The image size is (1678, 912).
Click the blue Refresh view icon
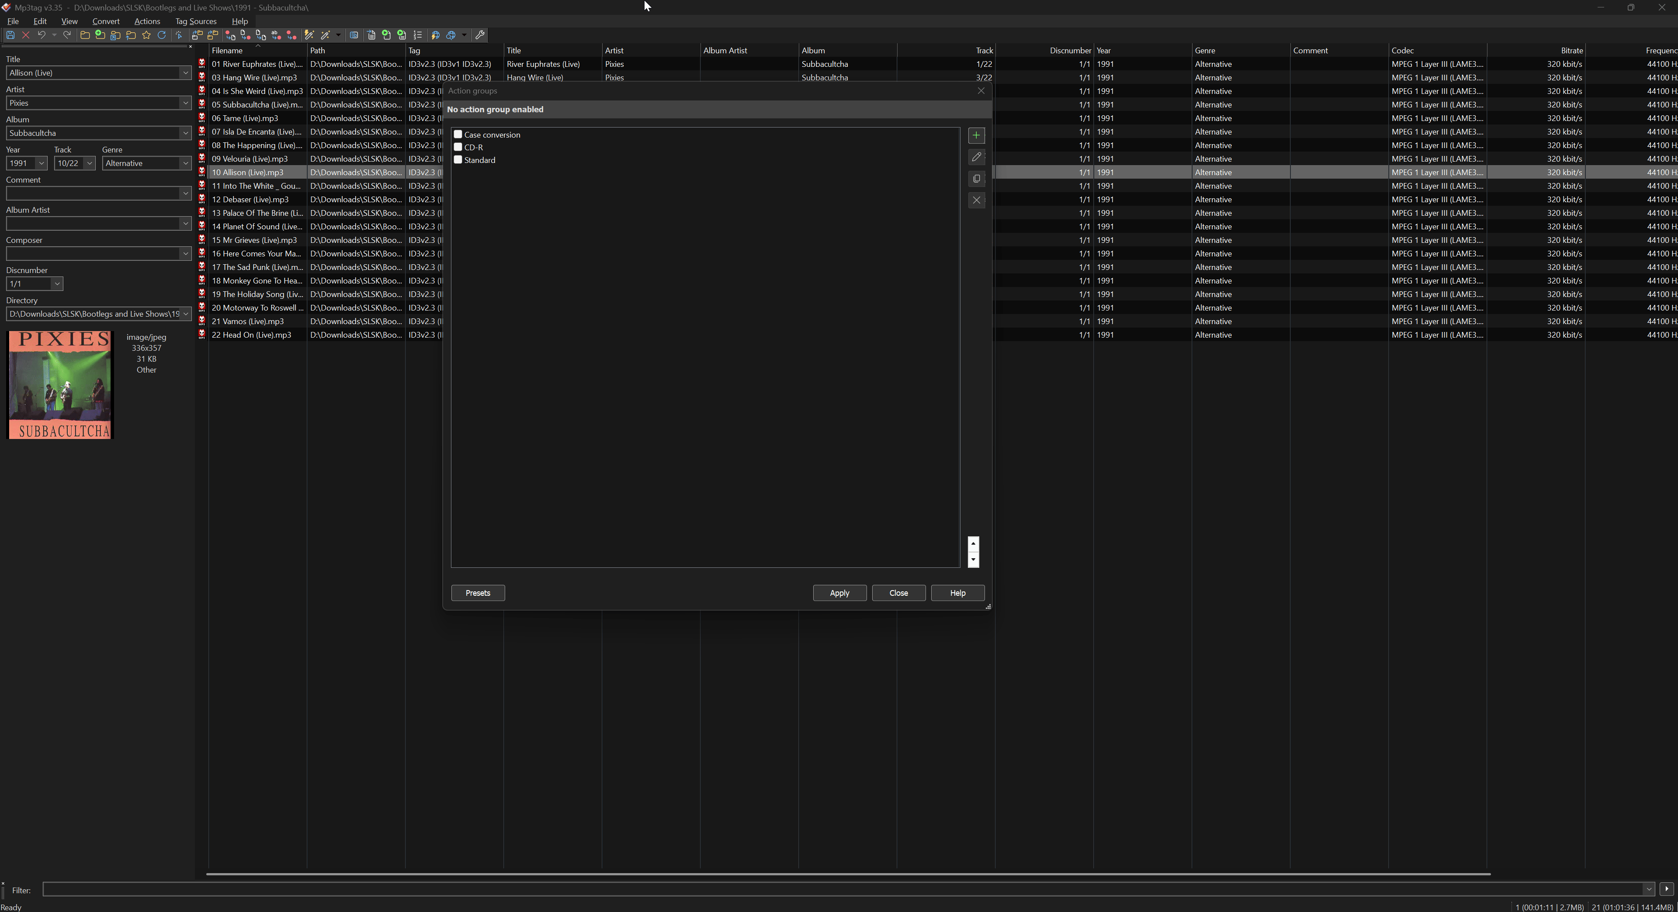coord(162,35)
